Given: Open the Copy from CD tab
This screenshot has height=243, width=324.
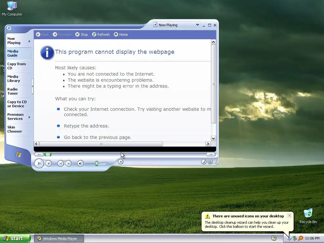Looking at the screenshot, I should coord(18,66).
